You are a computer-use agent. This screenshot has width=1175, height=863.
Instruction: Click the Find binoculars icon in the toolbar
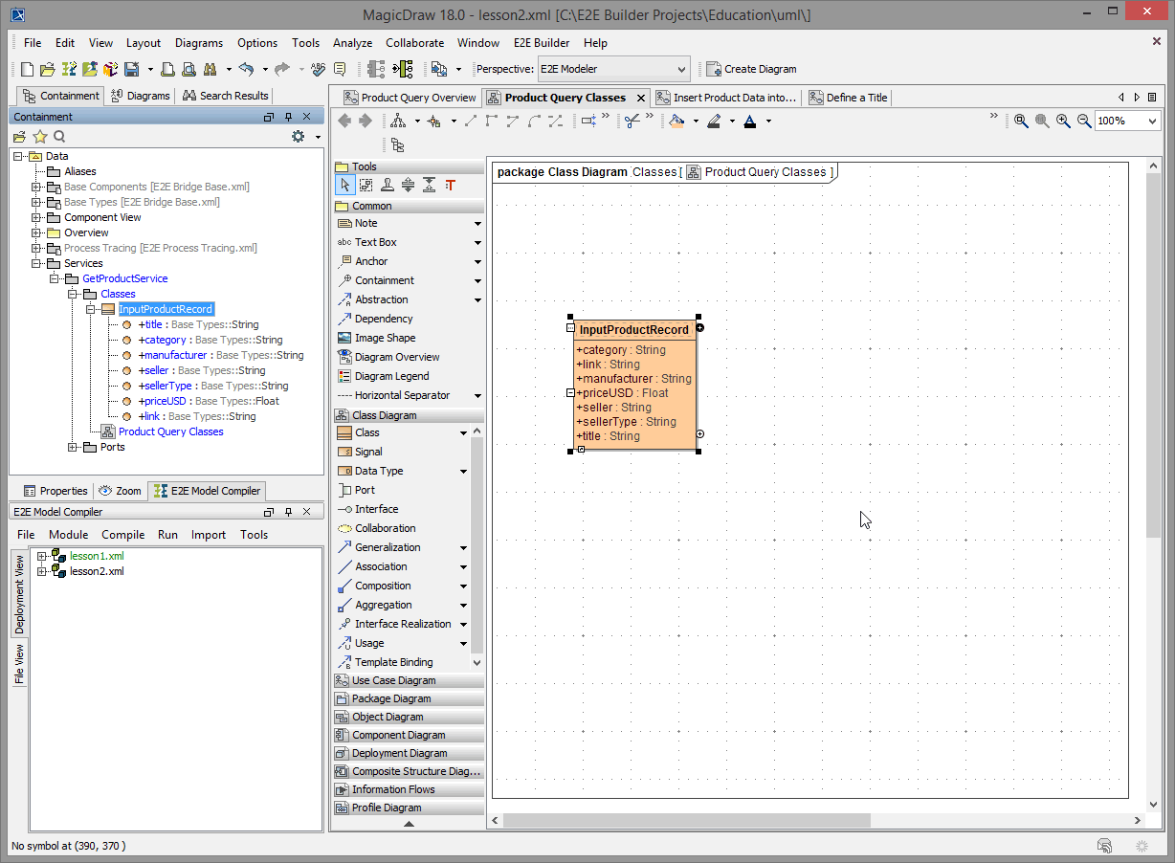pyautogui.click(x=211, y=68)
